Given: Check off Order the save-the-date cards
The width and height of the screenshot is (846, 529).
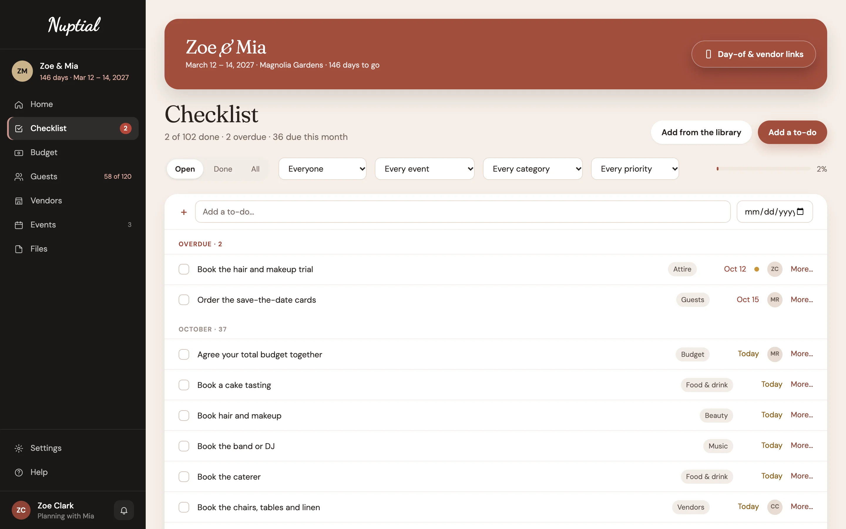Looking at the screenshot, I should pyautogui.click(x=184, y=300).
